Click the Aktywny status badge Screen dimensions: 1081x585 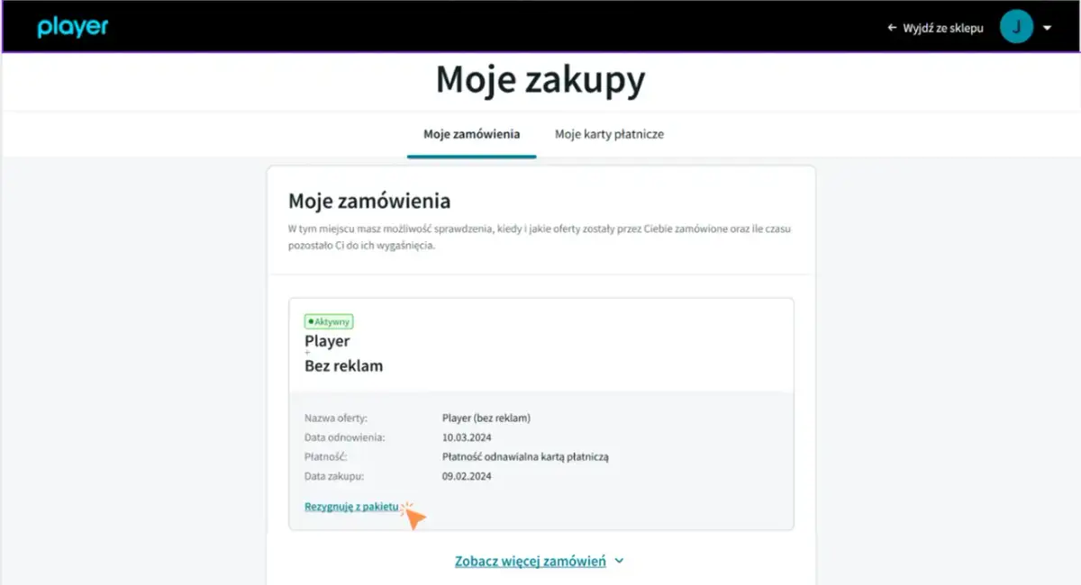click(329, 320)
